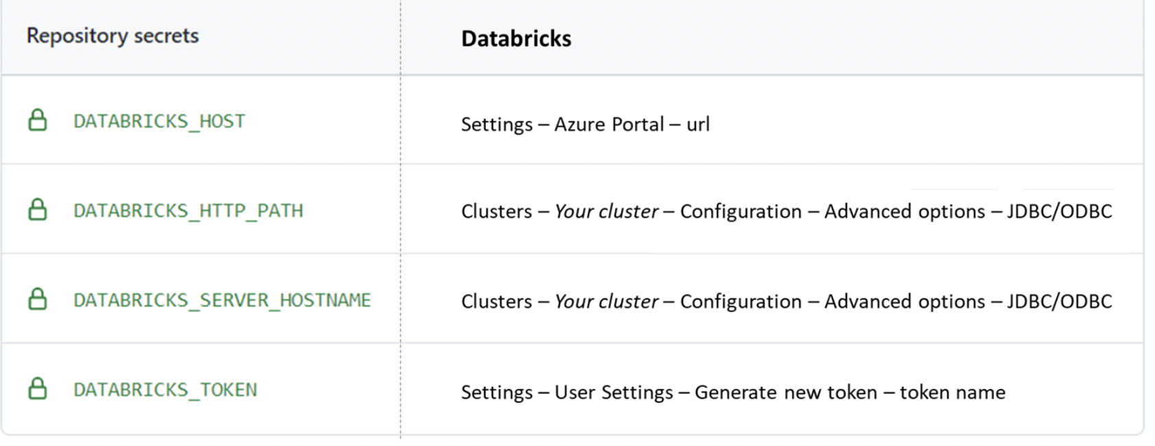This screenshot has width=1155, height=446.
Task: Select the lock icon for DATABRICKS_SERVER_HOSTNAME
Action: (38, 300)
